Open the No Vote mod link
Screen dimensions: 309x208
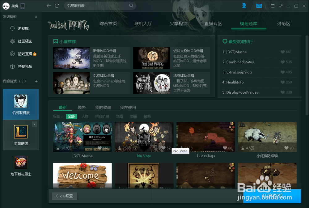[144, 156]
